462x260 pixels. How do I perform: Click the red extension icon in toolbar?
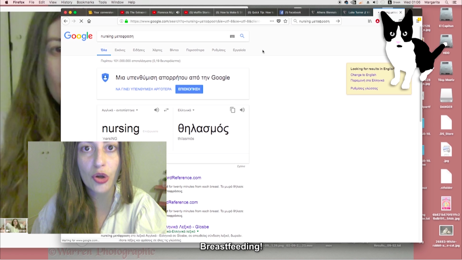click(x=377, y=21)
